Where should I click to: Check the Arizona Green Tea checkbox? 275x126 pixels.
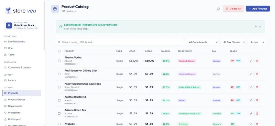[59, 113]
